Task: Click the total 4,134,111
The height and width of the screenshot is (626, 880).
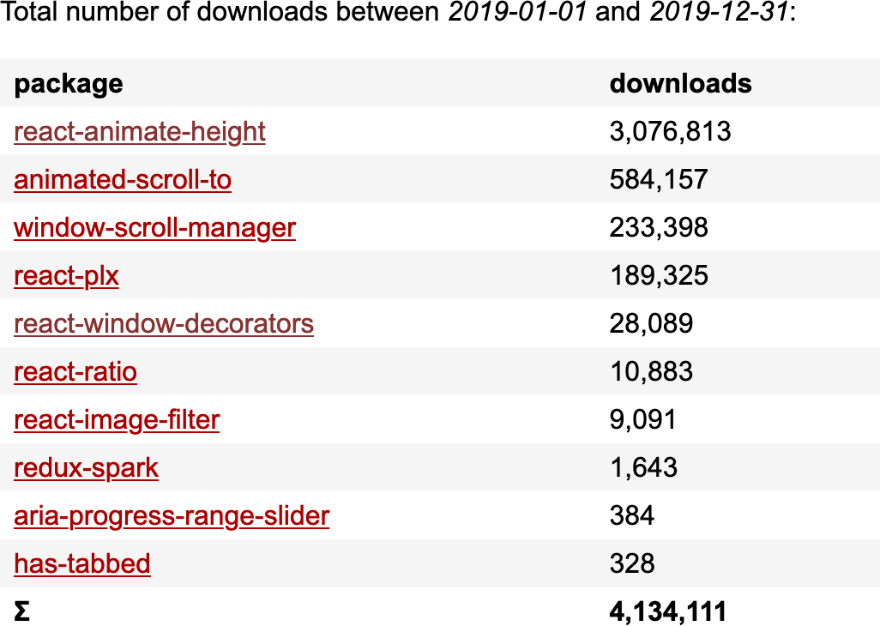Action: click(668, 611)
